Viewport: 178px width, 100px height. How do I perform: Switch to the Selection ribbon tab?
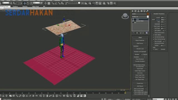click(25, 6)
